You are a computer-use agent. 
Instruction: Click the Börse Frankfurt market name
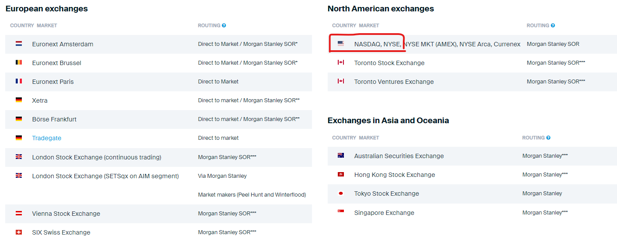54,119
